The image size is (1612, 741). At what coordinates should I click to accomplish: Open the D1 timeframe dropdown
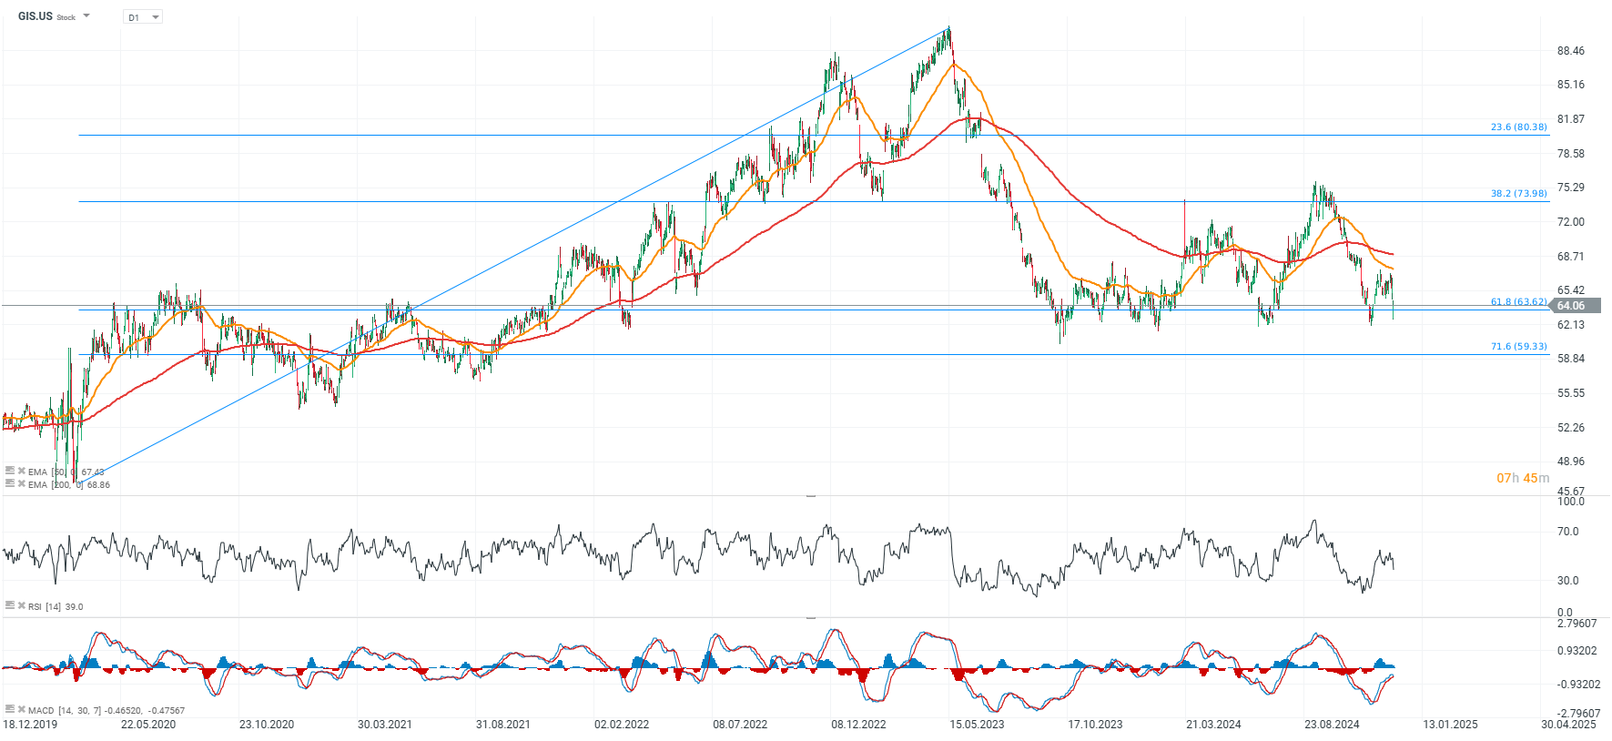pos(143,17)
